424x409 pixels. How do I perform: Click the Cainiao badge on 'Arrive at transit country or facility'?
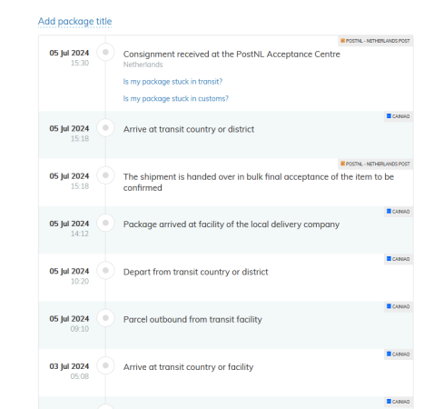coord(399,354)
